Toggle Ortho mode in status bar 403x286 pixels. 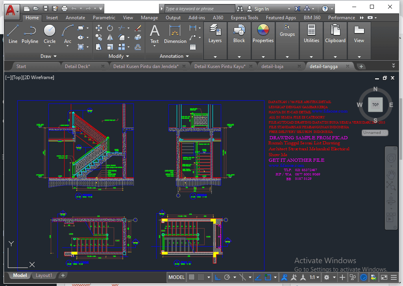pyautogui.click(x=218, y=277)
